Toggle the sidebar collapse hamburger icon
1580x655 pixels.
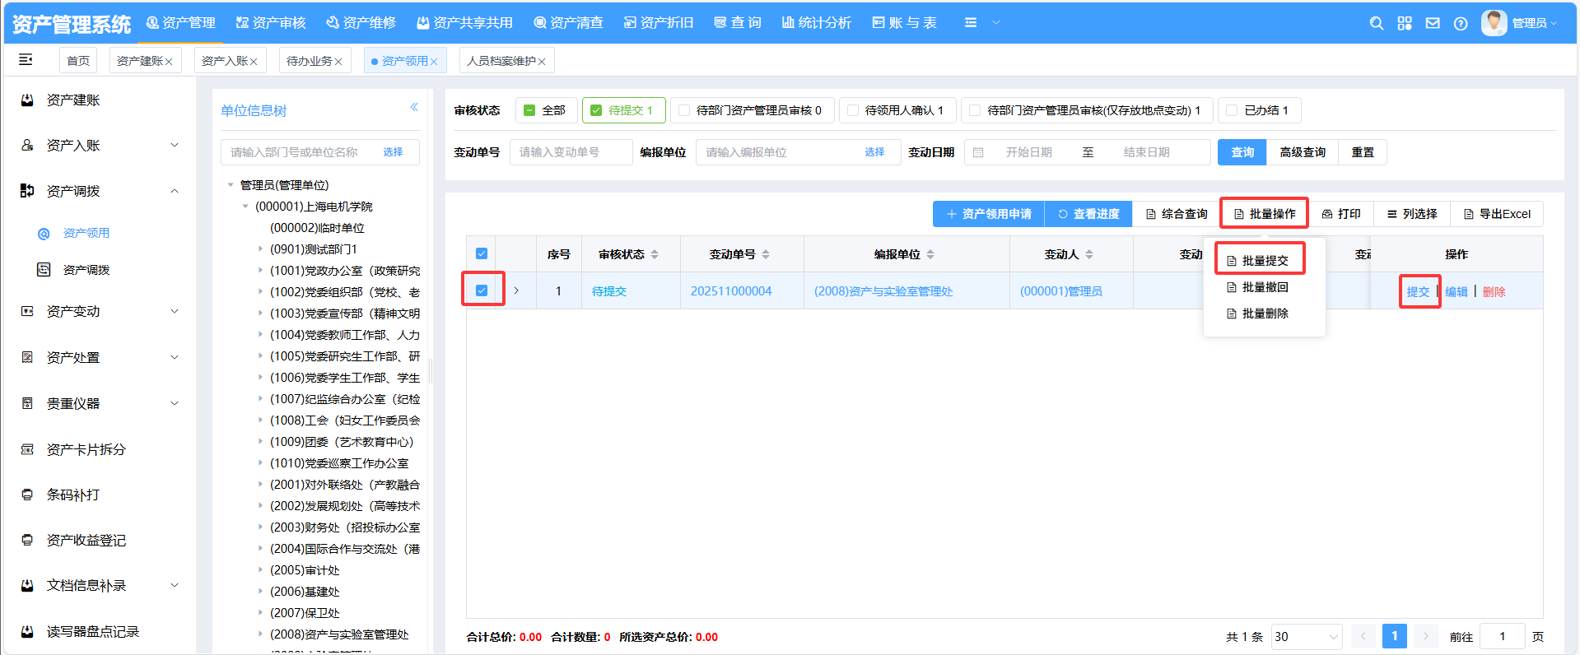pyautogui.click(x=26, y=59)
